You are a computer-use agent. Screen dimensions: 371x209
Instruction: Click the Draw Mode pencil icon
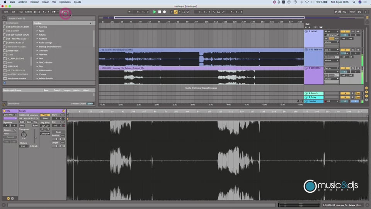coord(335,12)
